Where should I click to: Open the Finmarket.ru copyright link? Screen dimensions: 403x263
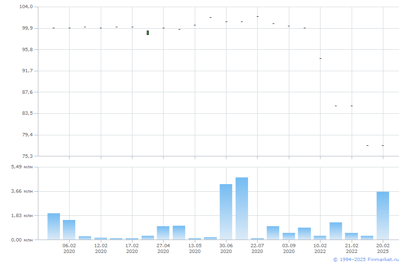point(366,260)
